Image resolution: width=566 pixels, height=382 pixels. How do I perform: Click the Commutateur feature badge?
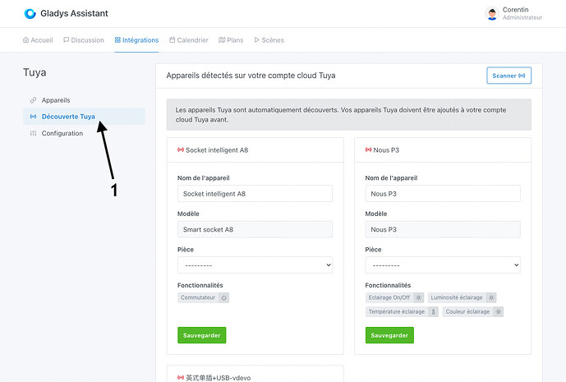pyautogui.click(x=203, y=297)
